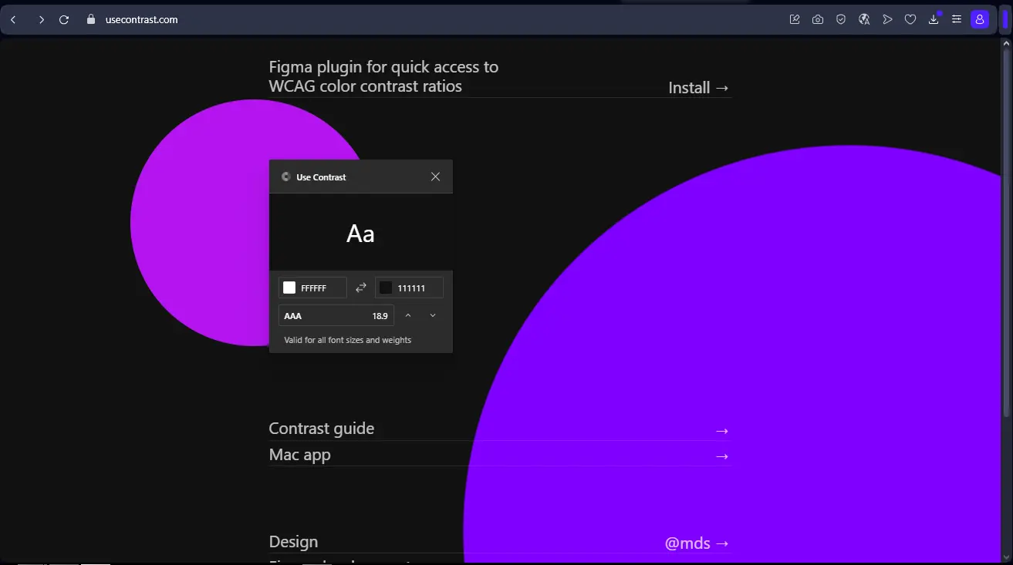
Task: Click the FFFFFF hex input field
Action: [x=312, y=288]
